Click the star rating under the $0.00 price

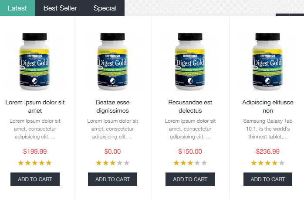click(x=112, y=163)
